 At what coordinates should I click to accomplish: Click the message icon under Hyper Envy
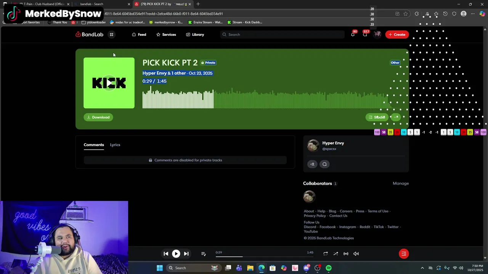pos(324,164)
